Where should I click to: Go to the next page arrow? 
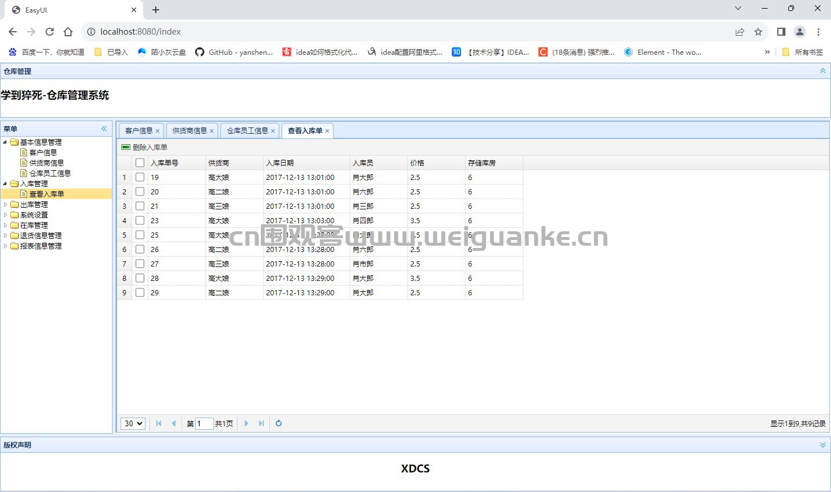click(246, 423)
